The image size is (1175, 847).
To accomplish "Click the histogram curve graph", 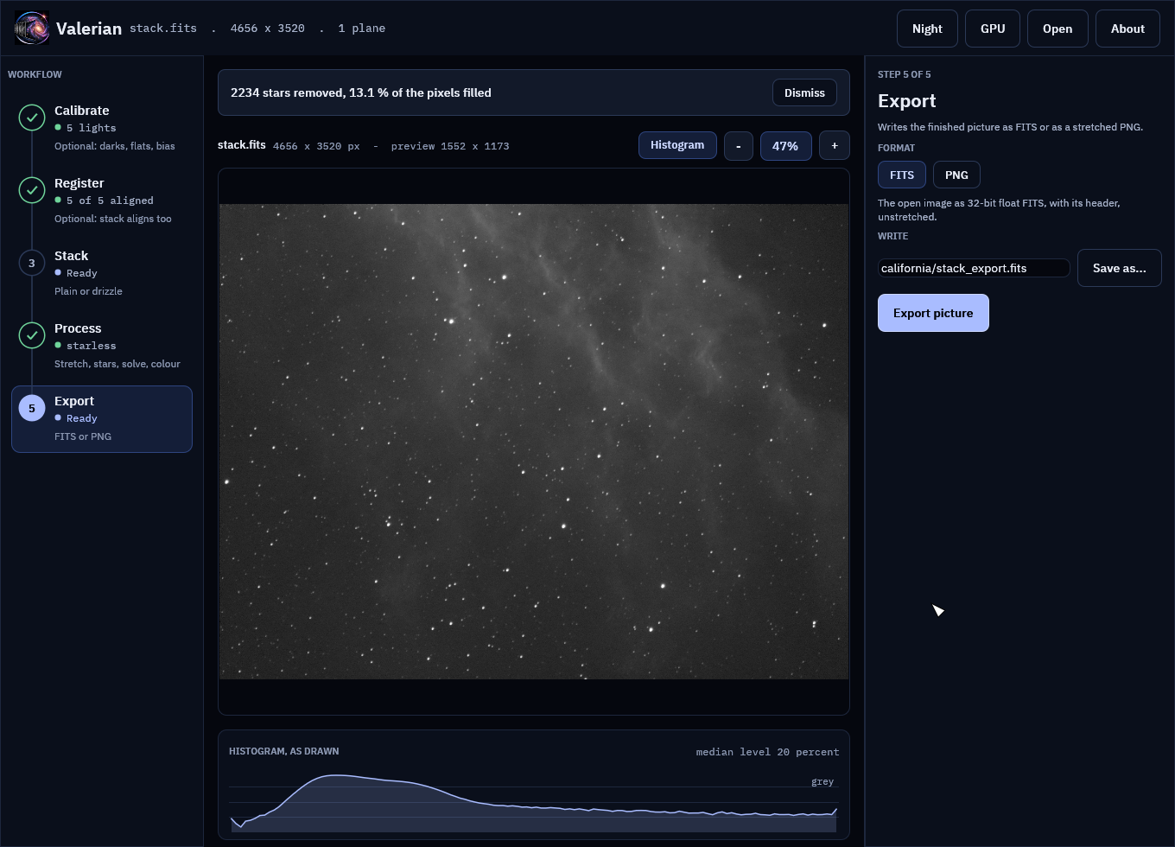I will click(534, 802).
